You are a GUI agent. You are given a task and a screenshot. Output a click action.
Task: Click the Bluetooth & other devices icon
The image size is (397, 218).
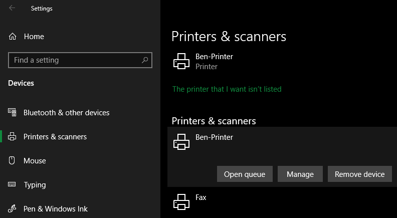[x=13, y=113]
